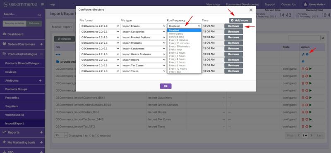Collapse the Run Frequency dropdown showing Disabled
The width and height of the screenshot is (331, 153).
pos(184,26)
